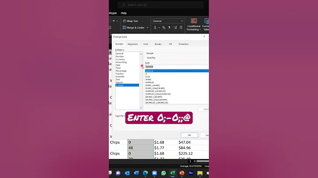Viewport: 318px width, 178px height.
Task: Click cell showing $84.96
Action: tap(190, 148)
